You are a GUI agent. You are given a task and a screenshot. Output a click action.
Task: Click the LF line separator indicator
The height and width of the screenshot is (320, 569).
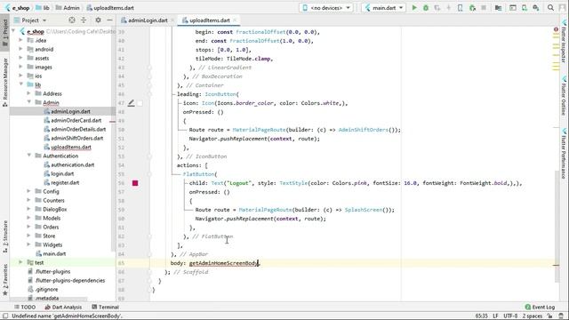click(495, 316)
